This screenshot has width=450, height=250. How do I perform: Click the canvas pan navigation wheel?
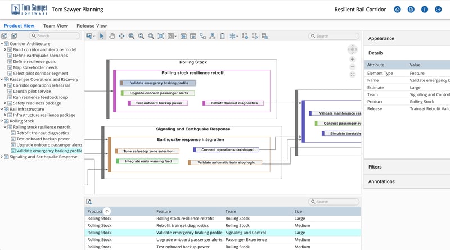(353, 49)
